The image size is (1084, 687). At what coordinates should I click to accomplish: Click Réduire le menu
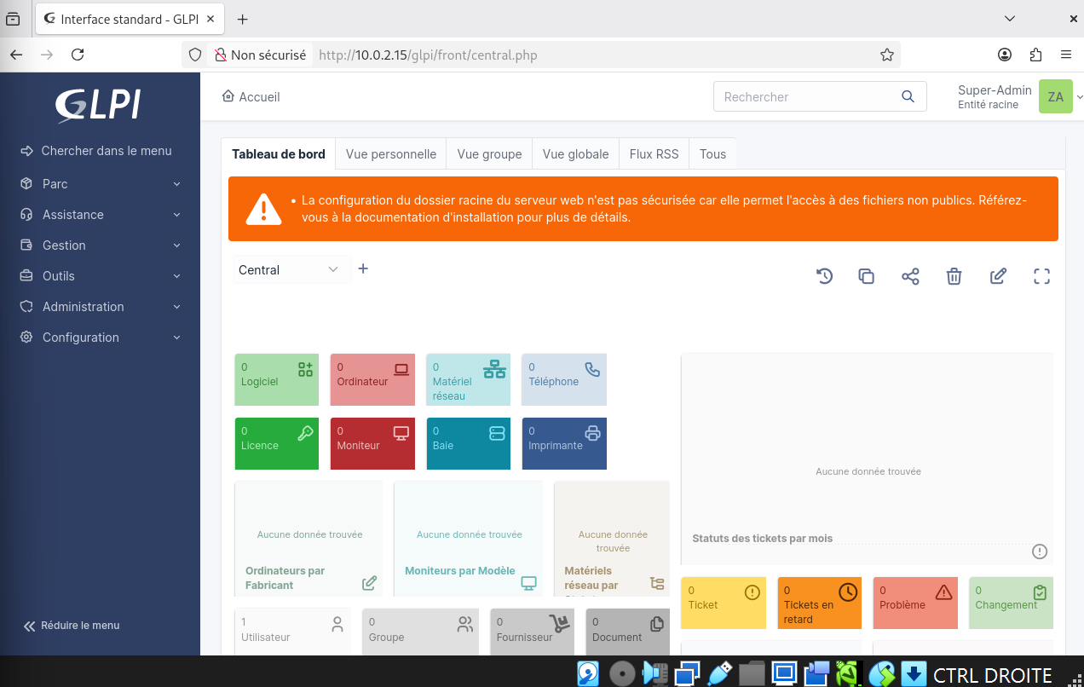click(x=72, y=626)
